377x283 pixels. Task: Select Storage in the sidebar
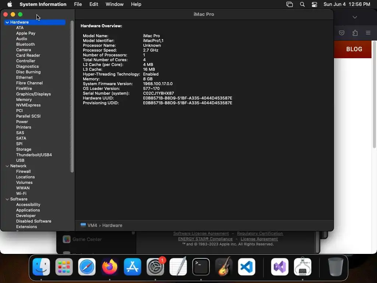tap(24, 149)
